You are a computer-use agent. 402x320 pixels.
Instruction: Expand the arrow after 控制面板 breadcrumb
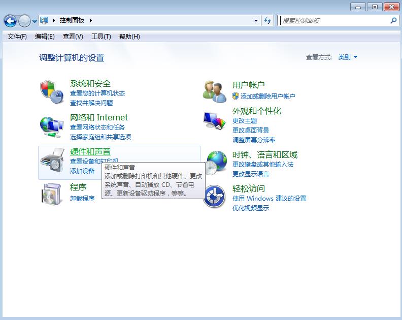[91, 20]
